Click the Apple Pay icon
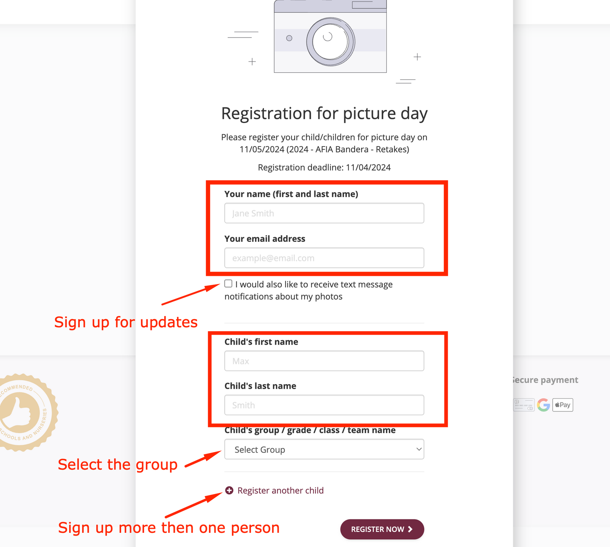This screenshot has height=547, width=610. (x=563, y=405)
